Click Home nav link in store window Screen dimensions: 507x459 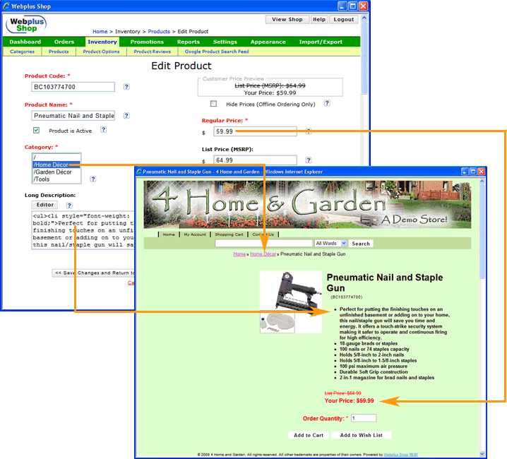coord(169,234)
